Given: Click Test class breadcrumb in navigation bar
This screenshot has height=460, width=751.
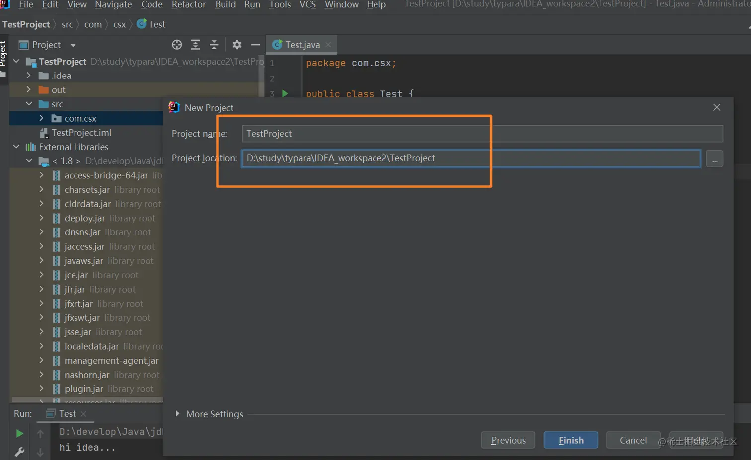Looking at the screenshot, I should [x=151, y=24].
